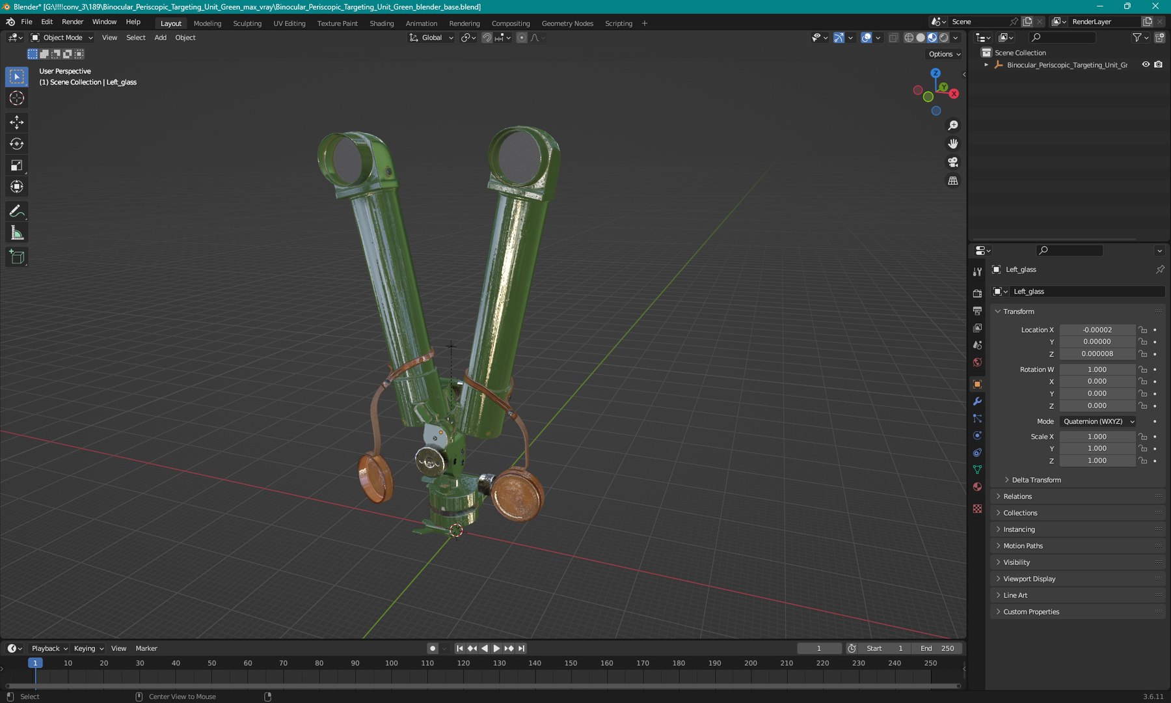
Task: Pick the Annotate tool
Action: [17, 212]
